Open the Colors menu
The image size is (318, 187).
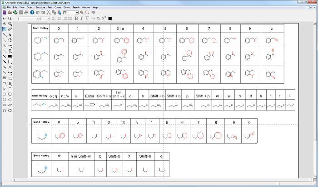[67, 7]
